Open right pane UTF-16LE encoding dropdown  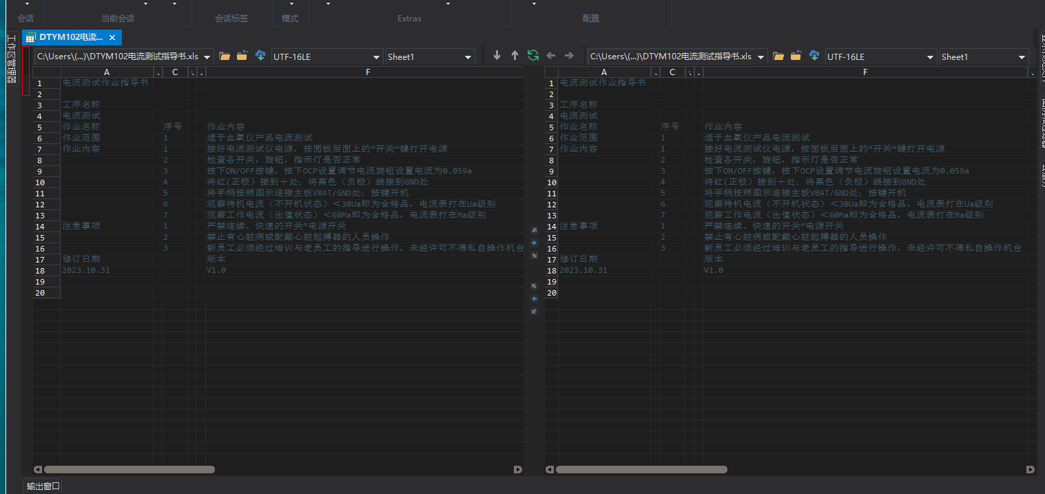pyautogui.click(x=931, y=57)
